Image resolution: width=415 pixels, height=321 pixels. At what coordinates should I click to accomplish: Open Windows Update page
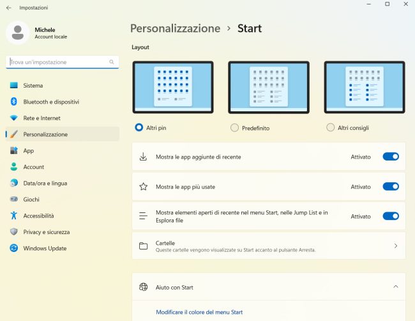pyautogui.click(x=63, y=248)
